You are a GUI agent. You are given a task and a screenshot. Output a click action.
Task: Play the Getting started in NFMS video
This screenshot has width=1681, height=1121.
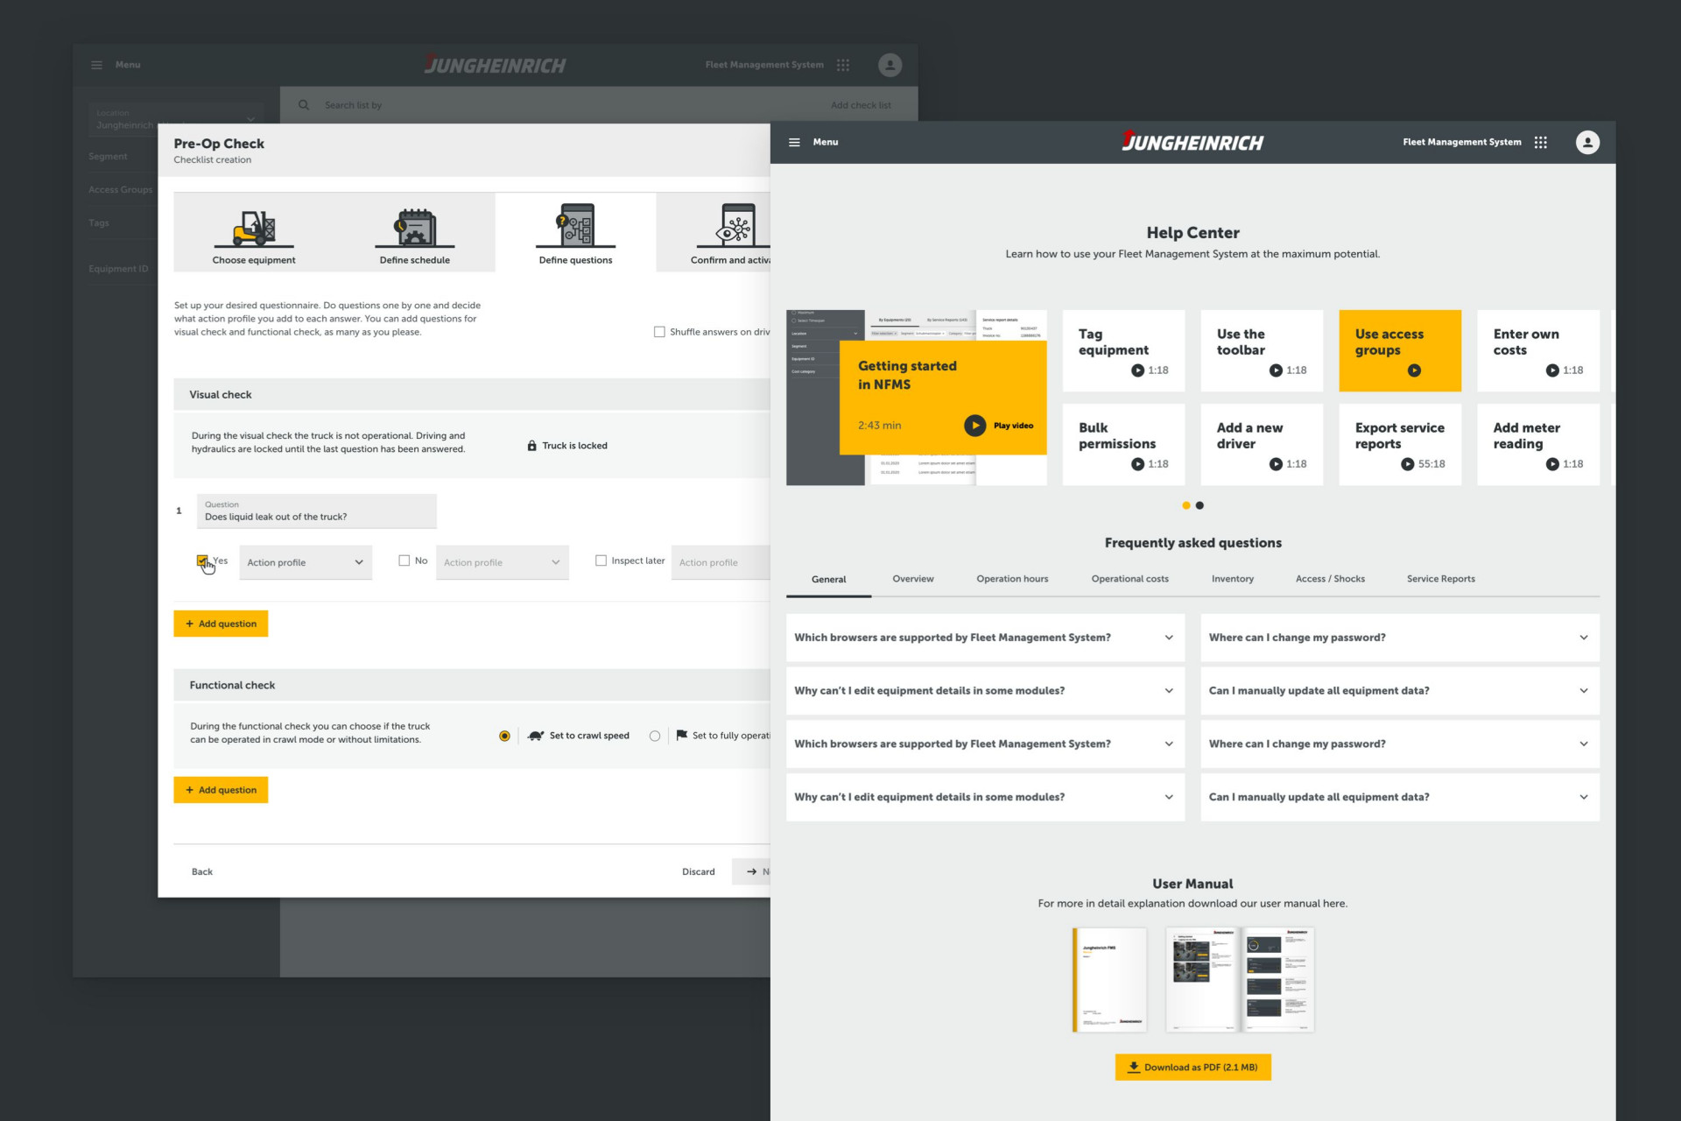[x=974, y=426]
